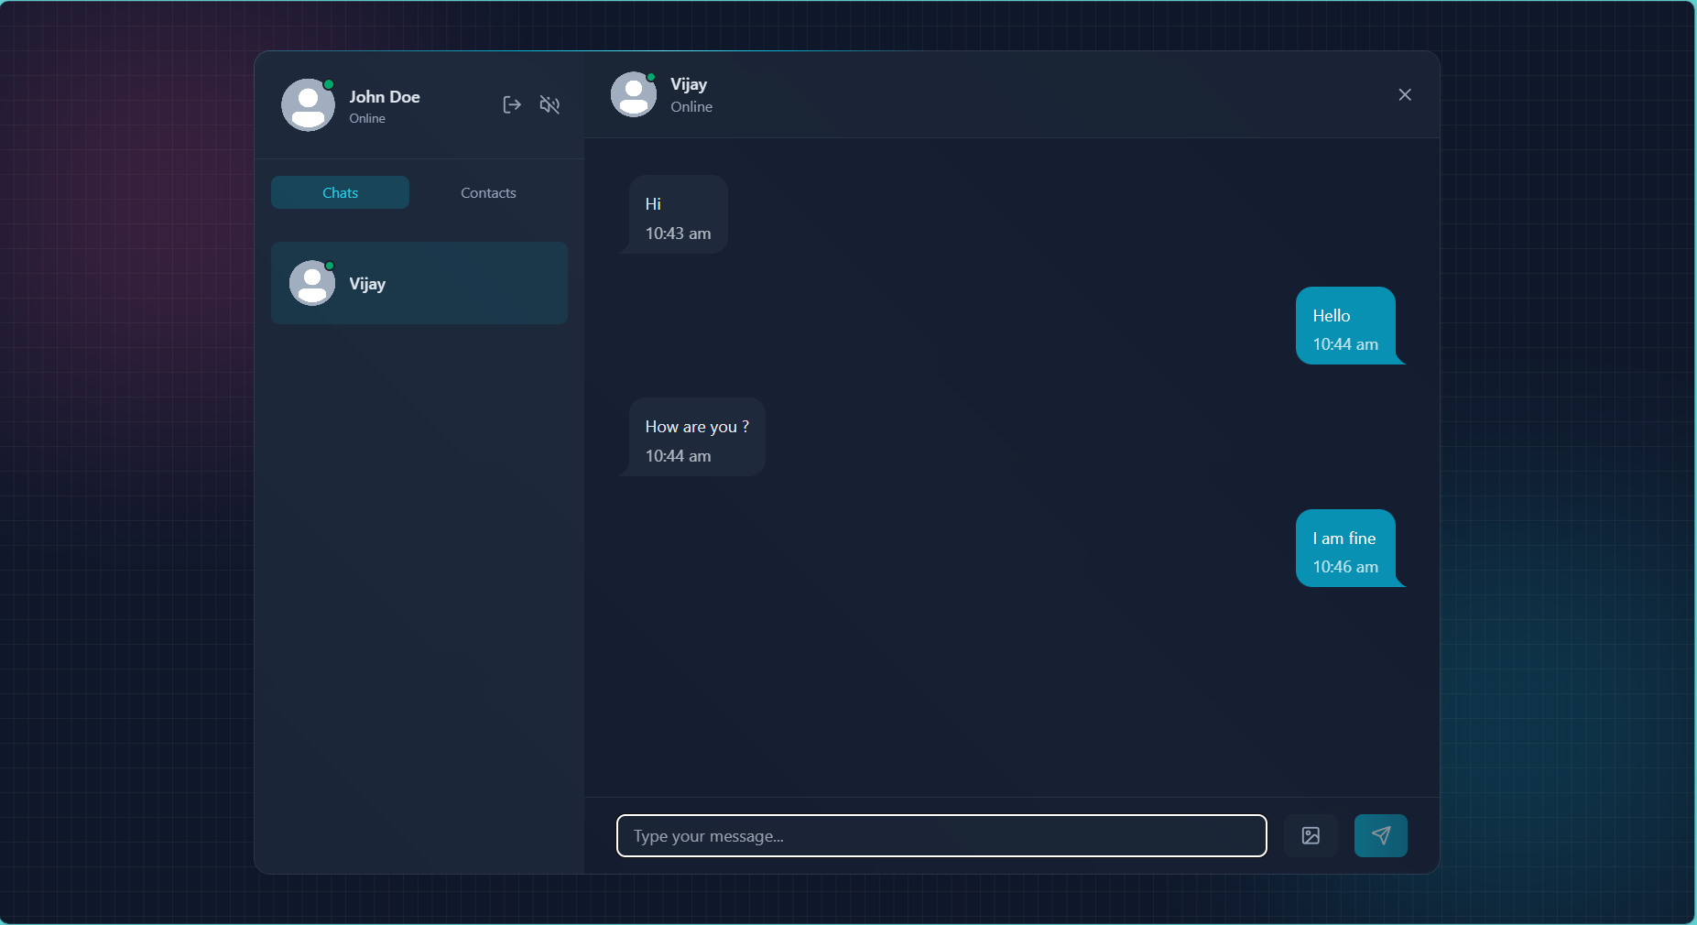This screenshot has width=1697, height=925.
Task: Click the 10:46 am timestamp
Action: pos(1345,567)
